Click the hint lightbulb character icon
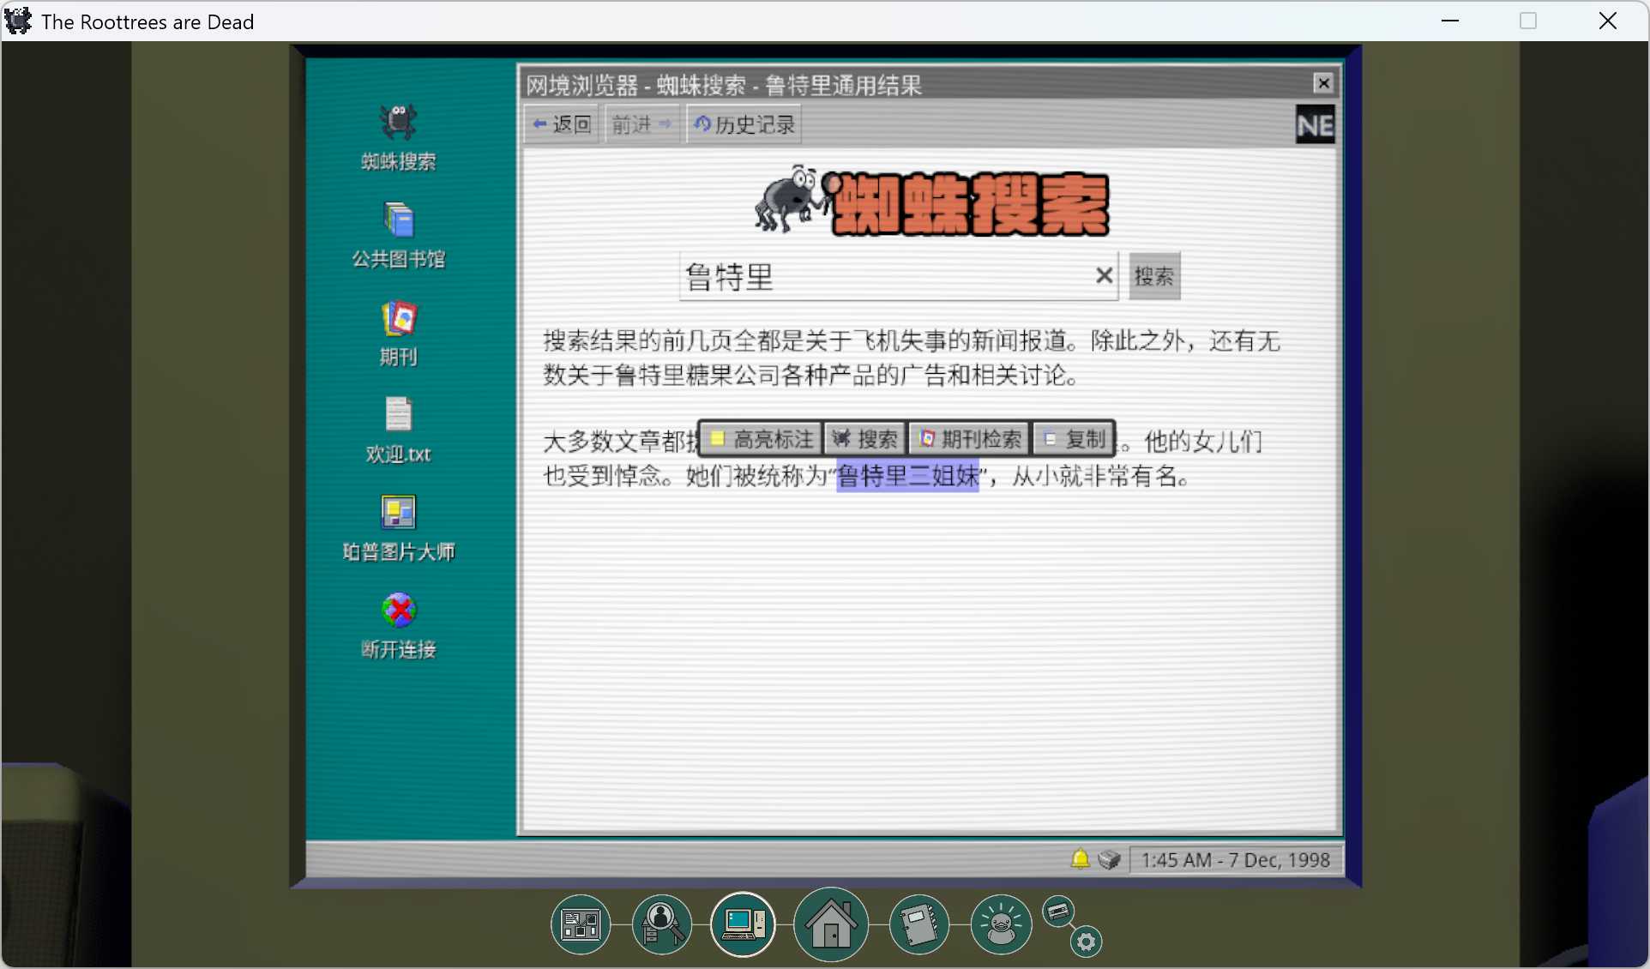The width and height of the screenshot is (1650, 969). coord(1000,924)
